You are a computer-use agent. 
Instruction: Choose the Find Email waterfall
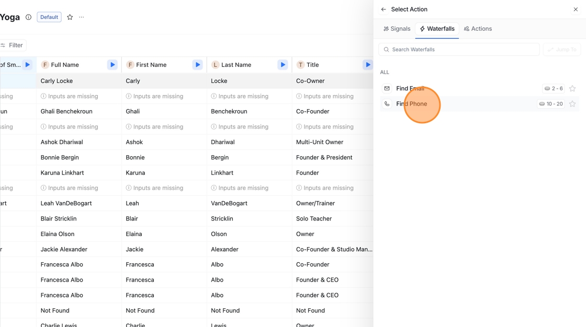[x=479, y=88]
